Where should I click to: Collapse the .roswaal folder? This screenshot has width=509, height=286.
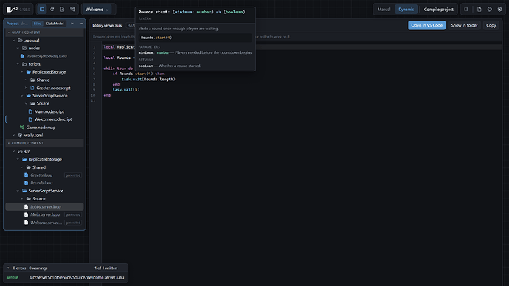click(13, 41)
